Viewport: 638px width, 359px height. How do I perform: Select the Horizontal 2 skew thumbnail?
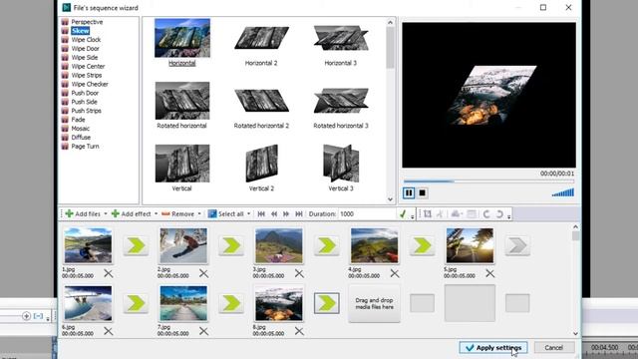point(261,38)
